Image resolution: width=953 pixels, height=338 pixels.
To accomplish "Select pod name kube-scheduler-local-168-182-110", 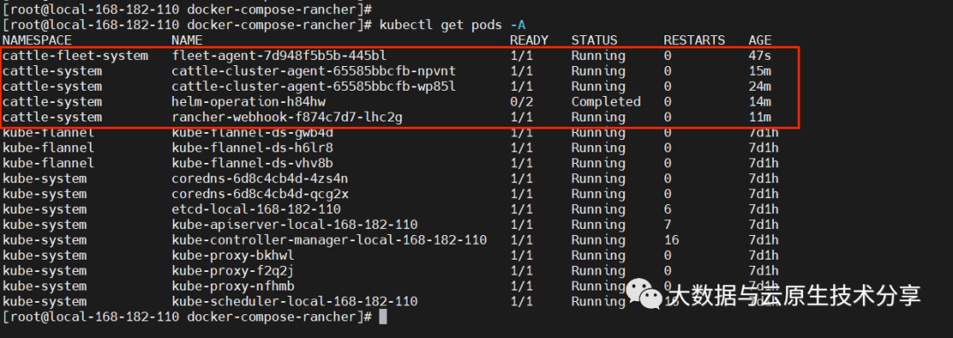I will pos(295,301).
